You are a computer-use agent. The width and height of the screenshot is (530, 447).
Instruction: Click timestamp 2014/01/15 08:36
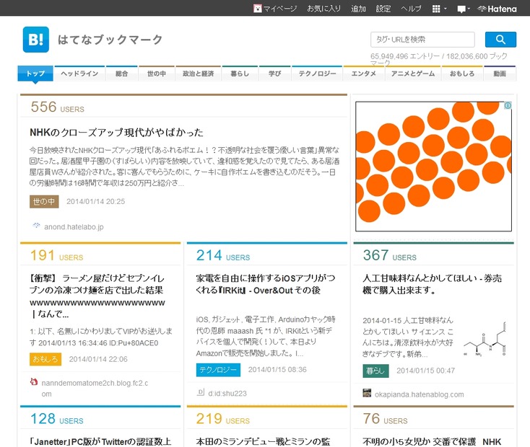(x=277, y=370)
